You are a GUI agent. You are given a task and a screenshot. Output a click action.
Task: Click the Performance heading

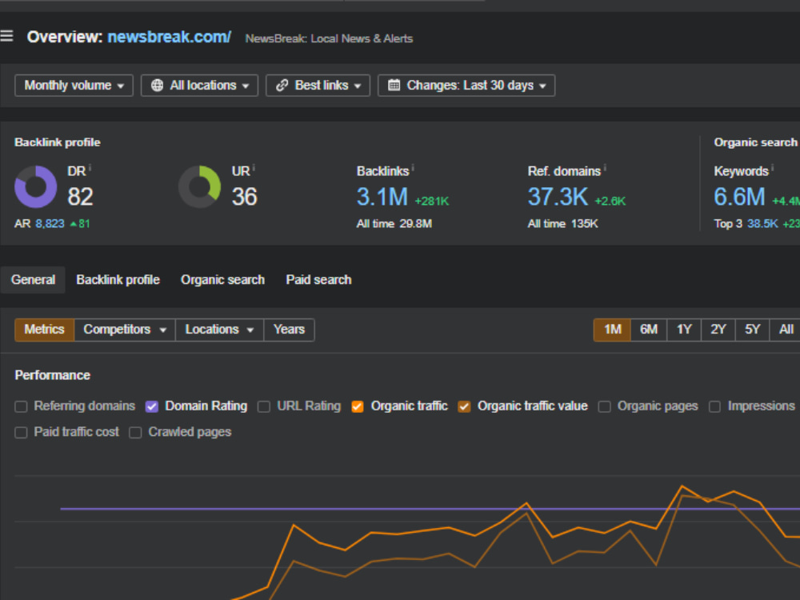point(53,375)
